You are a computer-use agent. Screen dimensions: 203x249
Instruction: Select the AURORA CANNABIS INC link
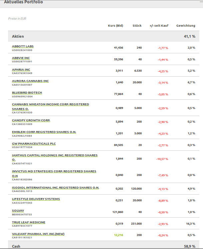click(30, 81)
